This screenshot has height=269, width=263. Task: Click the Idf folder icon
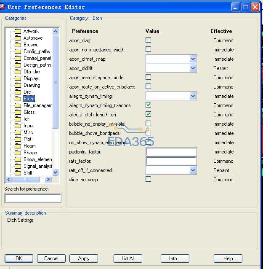(18, 119)
